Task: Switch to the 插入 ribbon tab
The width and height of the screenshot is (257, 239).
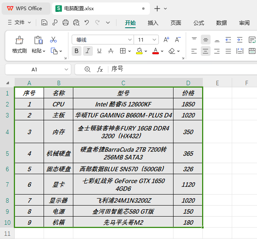Action: (x=153, y=23)
